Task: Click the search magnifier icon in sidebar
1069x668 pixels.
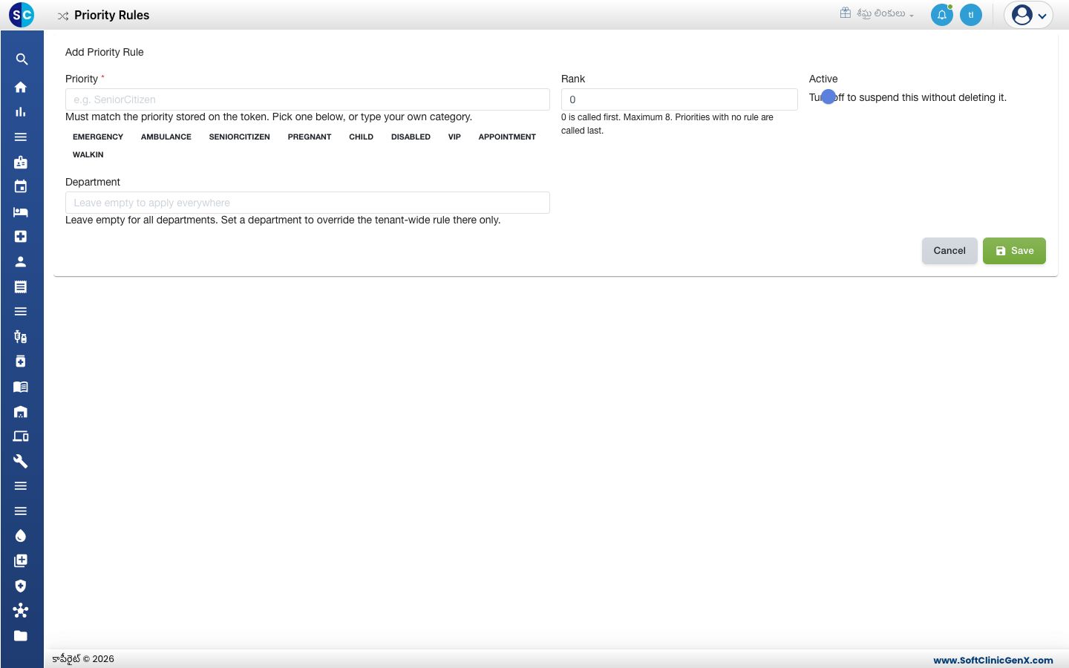Action: 22,59
